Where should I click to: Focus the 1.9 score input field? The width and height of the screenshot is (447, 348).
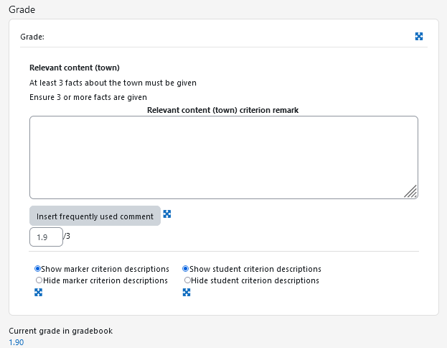point(46,237)
